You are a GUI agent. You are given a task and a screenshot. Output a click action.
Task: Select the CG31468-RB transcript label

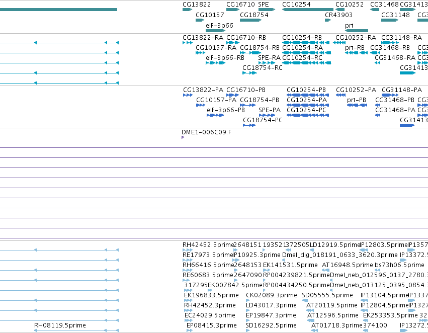[x=390, y=48]
